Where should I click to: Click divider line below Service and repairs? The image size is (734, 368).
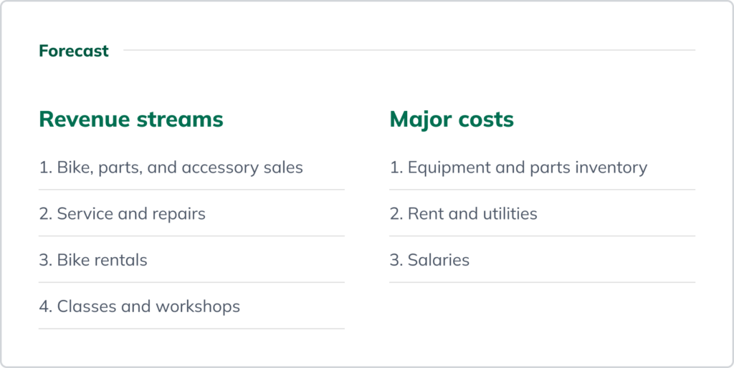tap(191, 236)
